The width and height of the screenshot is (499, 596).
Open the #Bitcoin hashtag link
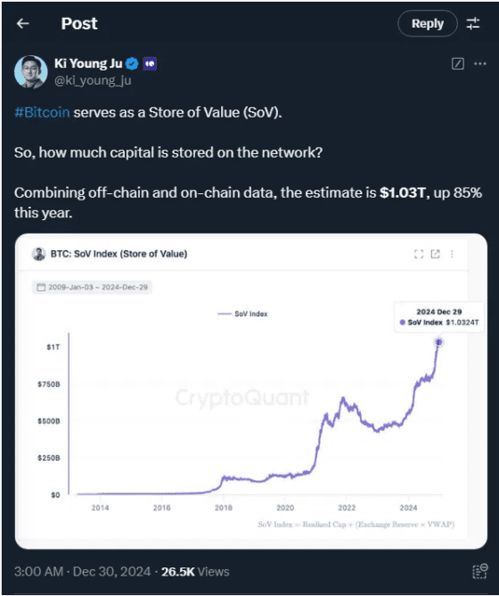42,112
